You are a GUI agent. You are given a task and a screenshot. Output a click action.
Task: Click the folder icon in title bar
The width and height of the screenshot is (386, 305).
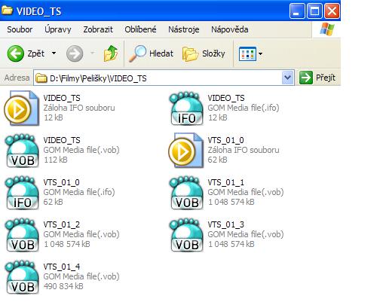[7, 11]
